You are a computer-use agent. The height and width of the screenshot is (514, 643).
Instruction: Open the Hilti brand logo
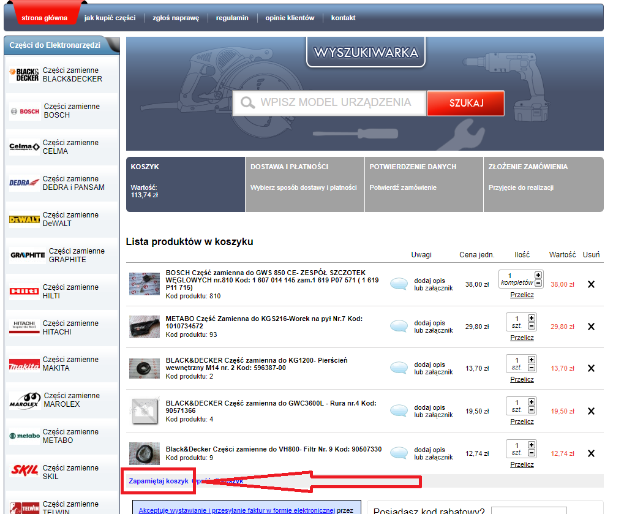click(24, 291)
